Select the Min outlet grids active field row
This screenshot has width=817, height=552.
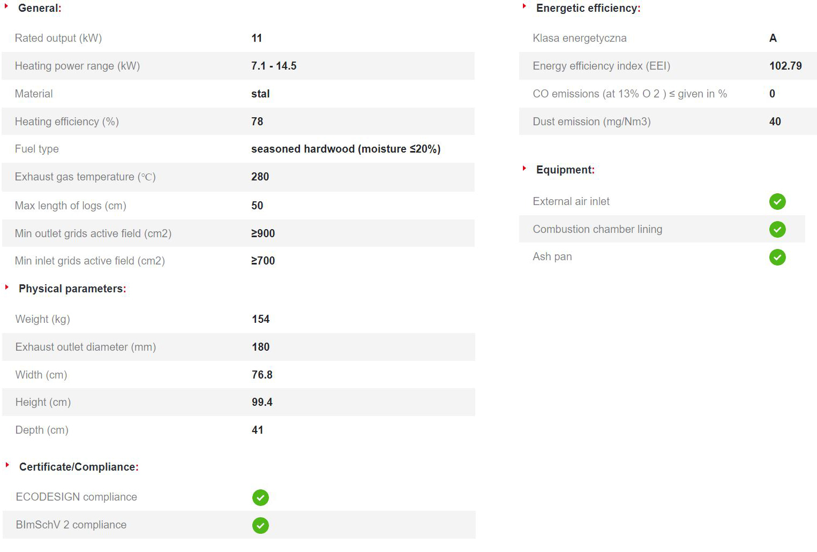pos(238,233)
